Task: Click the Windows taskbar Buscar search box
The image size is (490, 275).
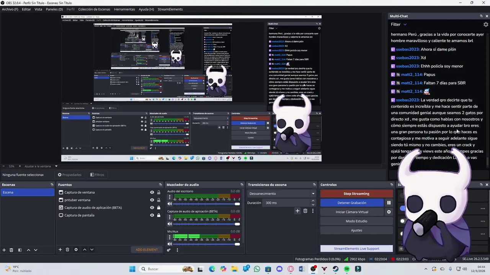Action: click(x=167, y=269)
